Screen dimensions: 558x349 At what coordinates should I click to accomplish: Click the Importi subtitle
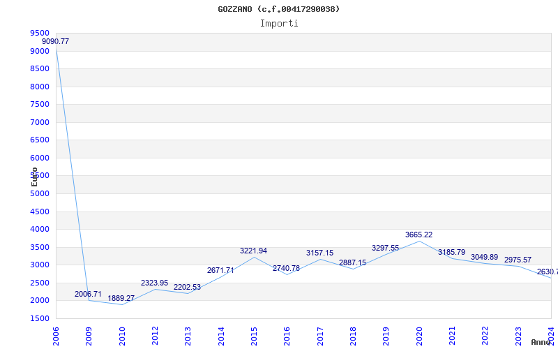pos(279,24)
